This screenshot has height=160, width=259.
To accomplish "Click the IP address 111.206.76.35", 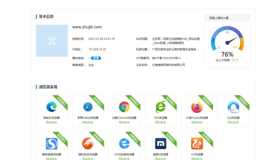I will [97, 49].
